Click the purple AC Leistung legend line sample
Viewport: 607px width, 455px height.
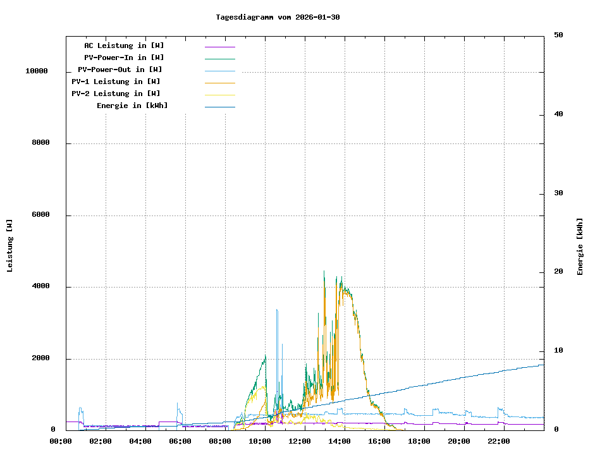(x=219, y=46)
